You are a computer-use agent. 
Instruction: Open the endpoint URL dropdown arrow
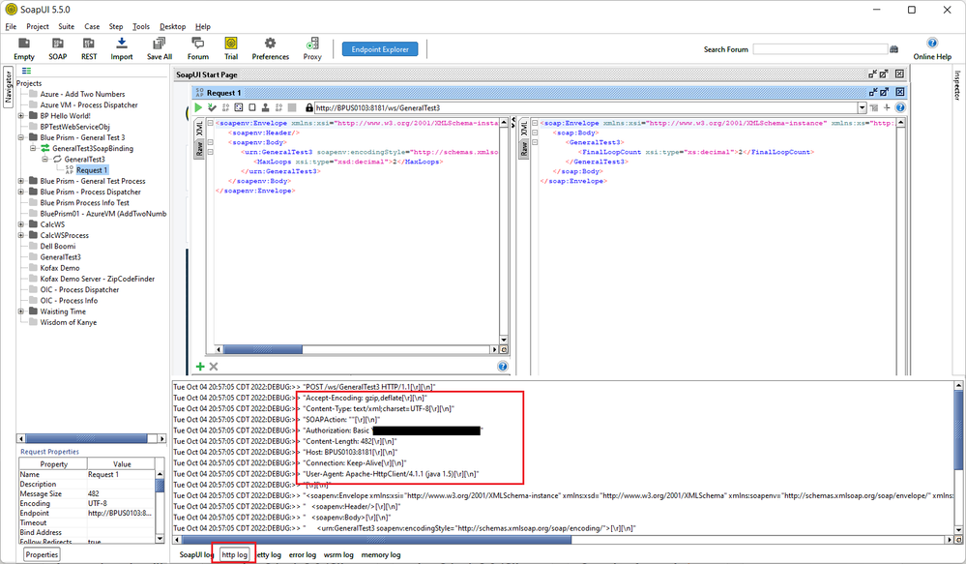point(862,107)
